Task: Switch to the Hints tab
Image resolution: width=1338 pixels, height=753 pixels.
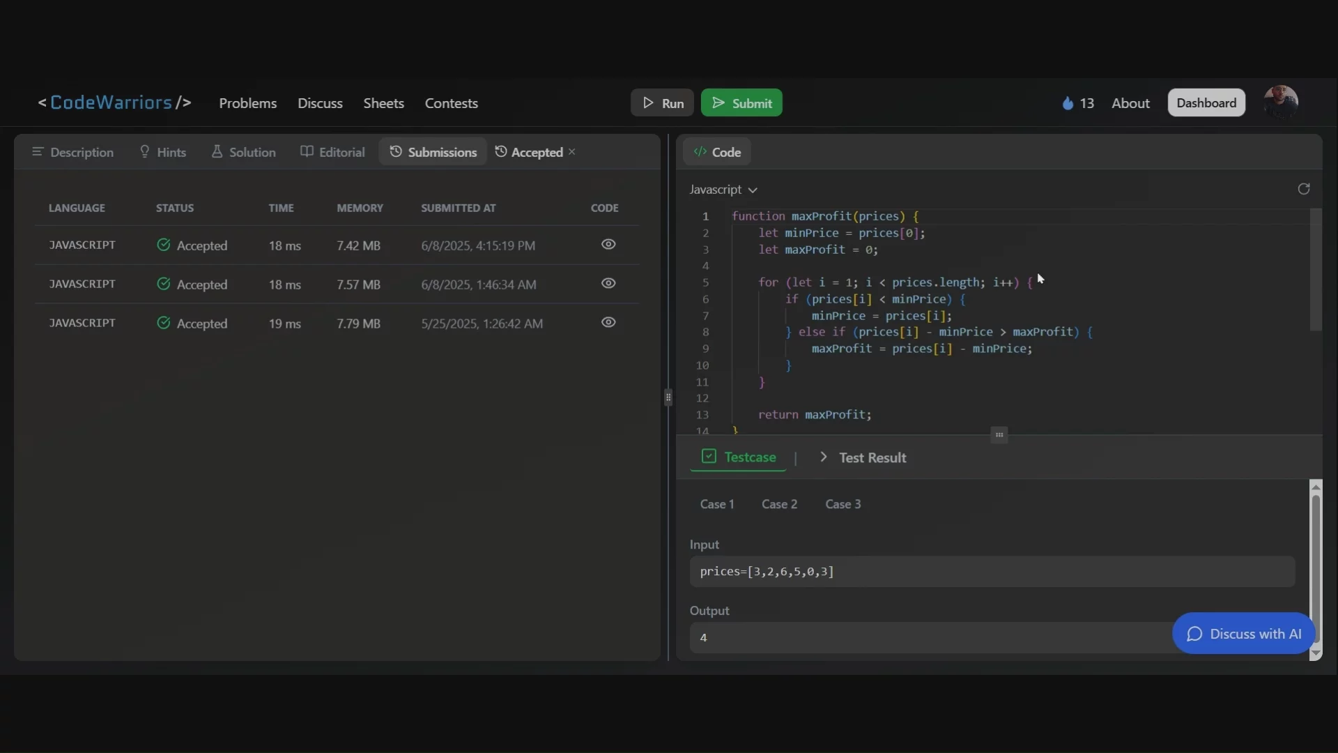Action: [163, 152]
